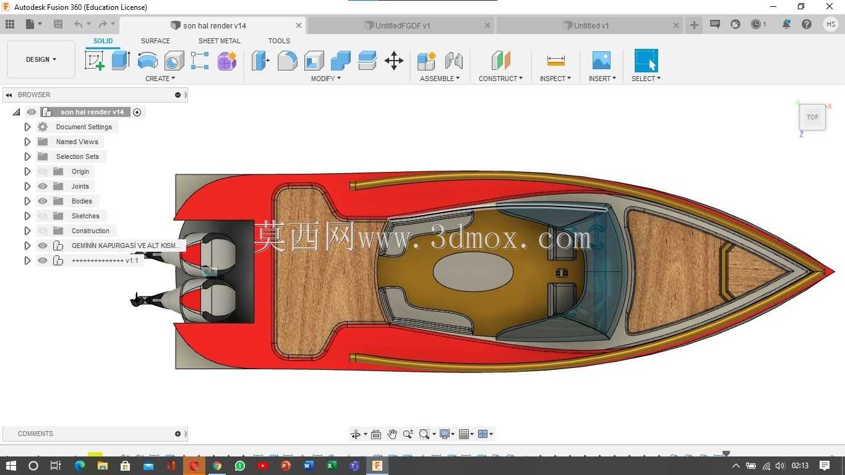Select the Rectangular Pattern tool
This screenshot has width=845, height=475.
pyautogui.click(x=200, y=61)
